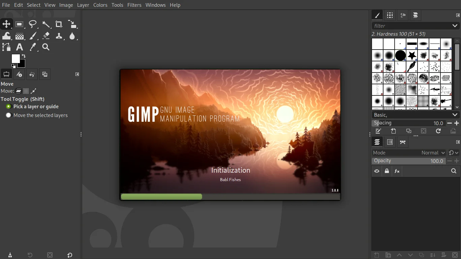
Task: Collapse the brushes filter combo box
Action: point(455,26)
